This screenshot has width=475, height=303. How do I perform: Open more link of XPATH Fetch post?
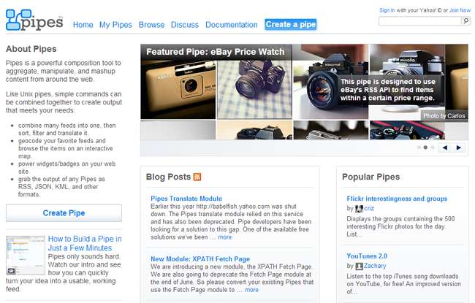251,290
